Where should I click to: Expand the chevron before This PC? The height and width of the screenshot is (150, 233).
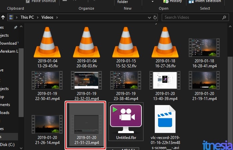point(17,17)
